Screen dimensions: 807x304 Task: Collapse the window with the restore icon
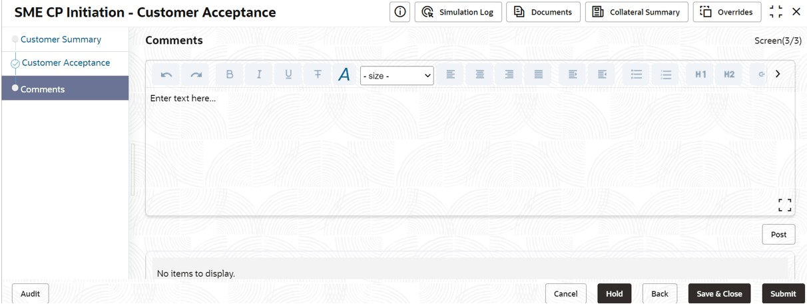(776, 12)
